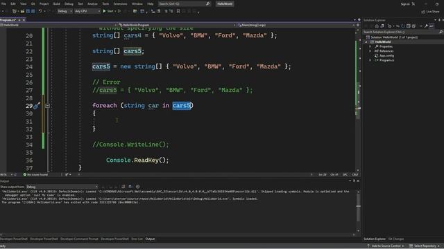Click the Live Share button
The image size is (444, 249).
(430, 12)
